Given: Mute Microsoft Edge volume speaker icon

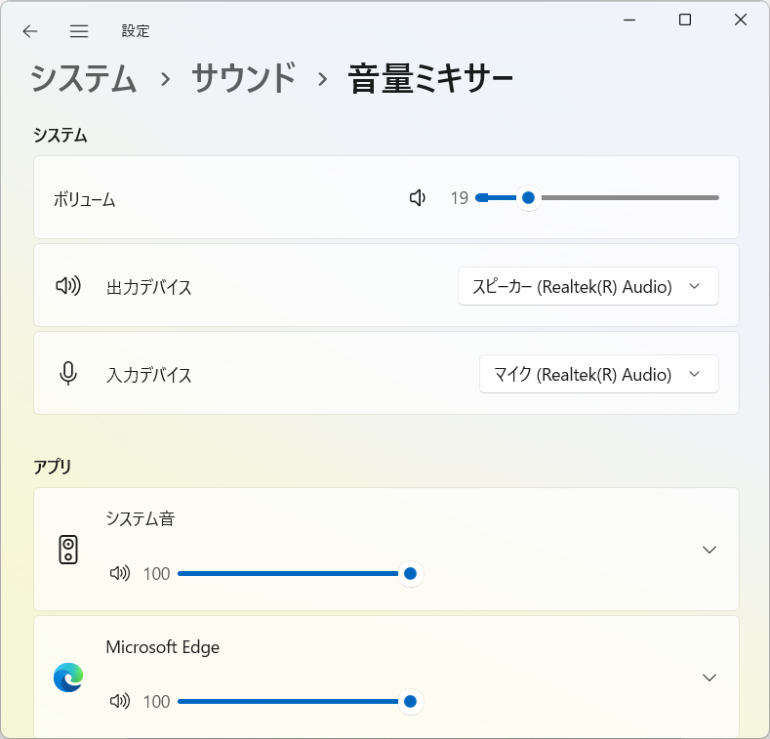Looking at the screenshot, I should [x=120, y=701].
